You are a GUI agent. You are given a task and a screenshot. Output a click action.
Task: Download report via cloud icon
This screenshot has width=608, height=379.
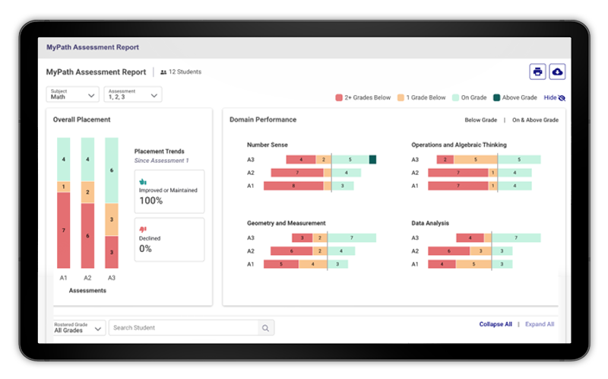(557, 72)
